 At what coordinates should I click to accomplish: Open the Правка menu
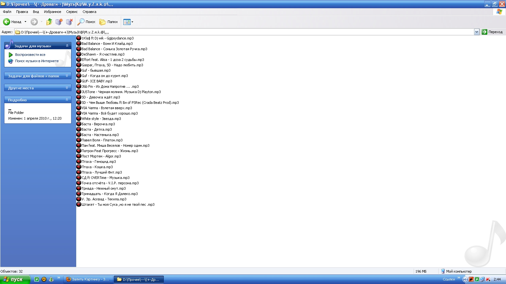point(22,12)
